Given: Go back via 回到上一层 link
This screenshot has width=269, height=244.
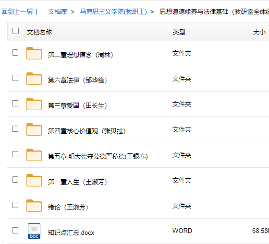Looking at the screenshot, I should click(x=17, y=12).
